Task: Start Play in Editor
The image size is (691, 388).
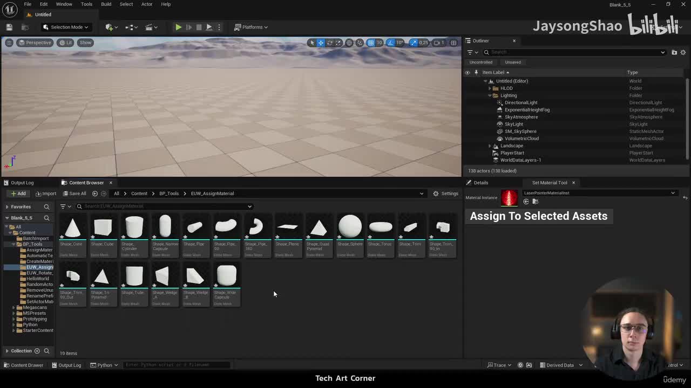Action: coord(178,27)
